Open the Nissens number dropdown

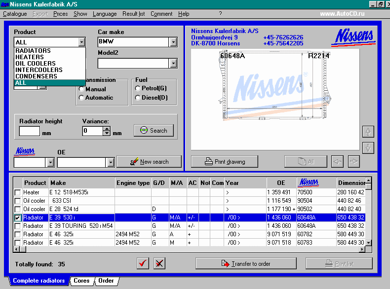(x=50, y=163)
